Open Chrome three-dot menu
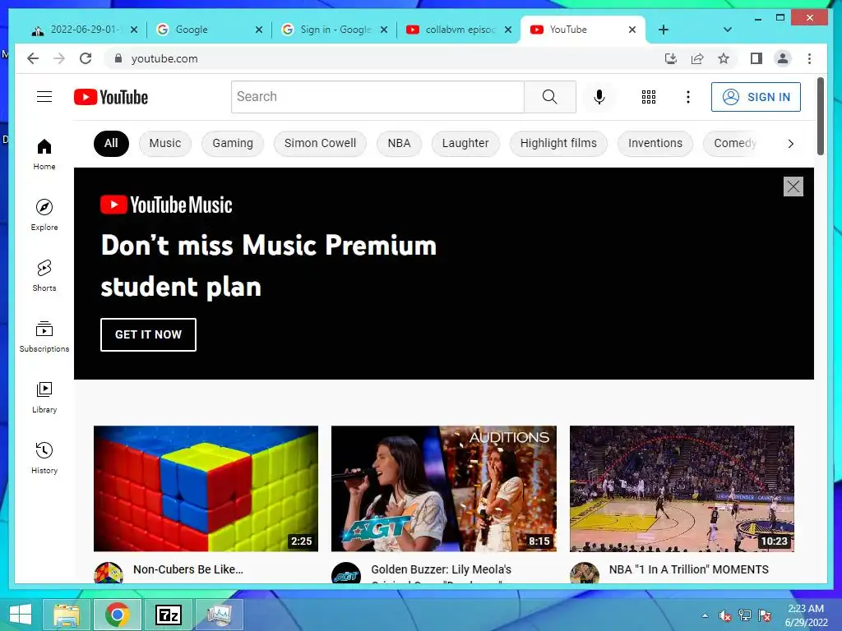 coord(809,58)
